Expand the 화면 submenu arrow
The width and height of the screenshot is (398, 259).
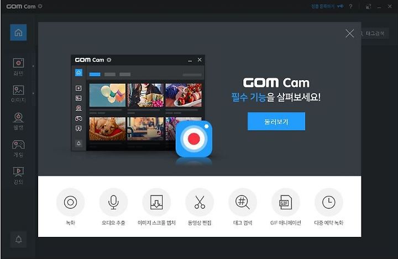(33, 66)
